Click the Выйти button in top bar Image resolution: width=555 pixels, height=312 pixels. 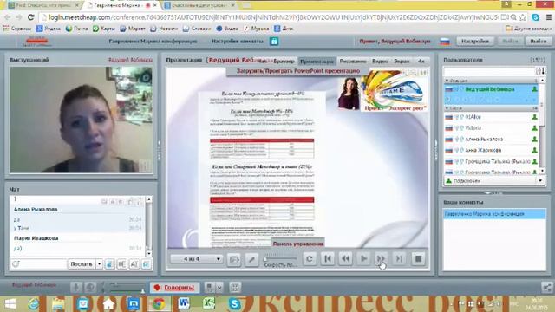(x=538, y=41)
